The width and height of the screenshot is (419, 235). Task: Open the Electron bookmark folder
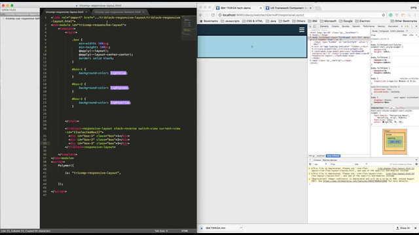363,21
